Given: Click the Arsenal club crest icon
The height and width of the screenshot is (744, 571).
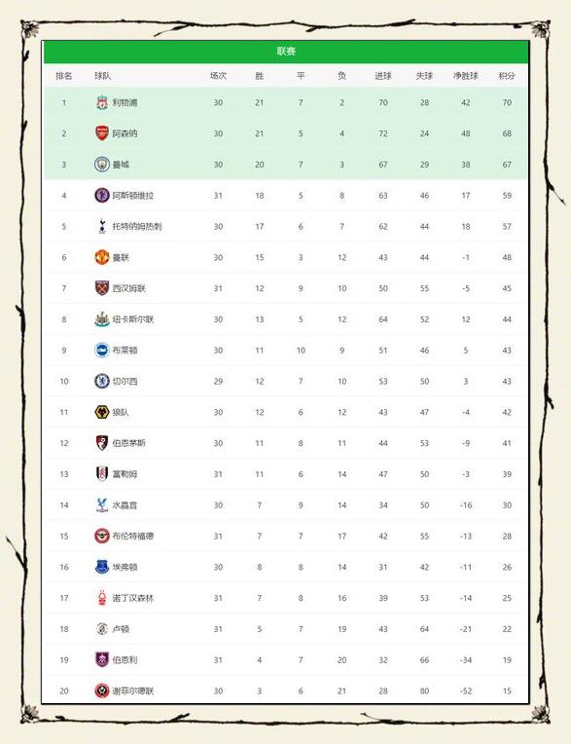Looking at the screenshot, I should (102, 133).
